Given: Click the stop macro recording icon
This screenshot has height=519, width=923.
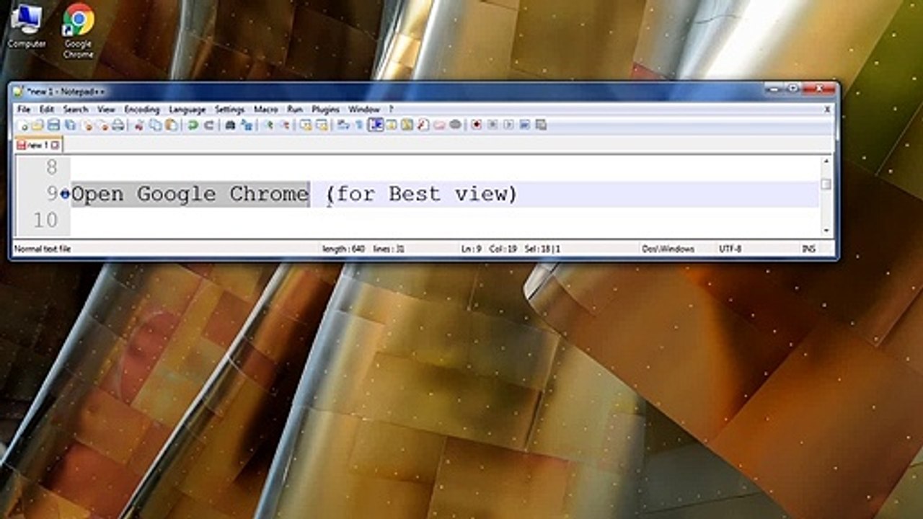Looking at the screenshot, I should coord(493,125).
